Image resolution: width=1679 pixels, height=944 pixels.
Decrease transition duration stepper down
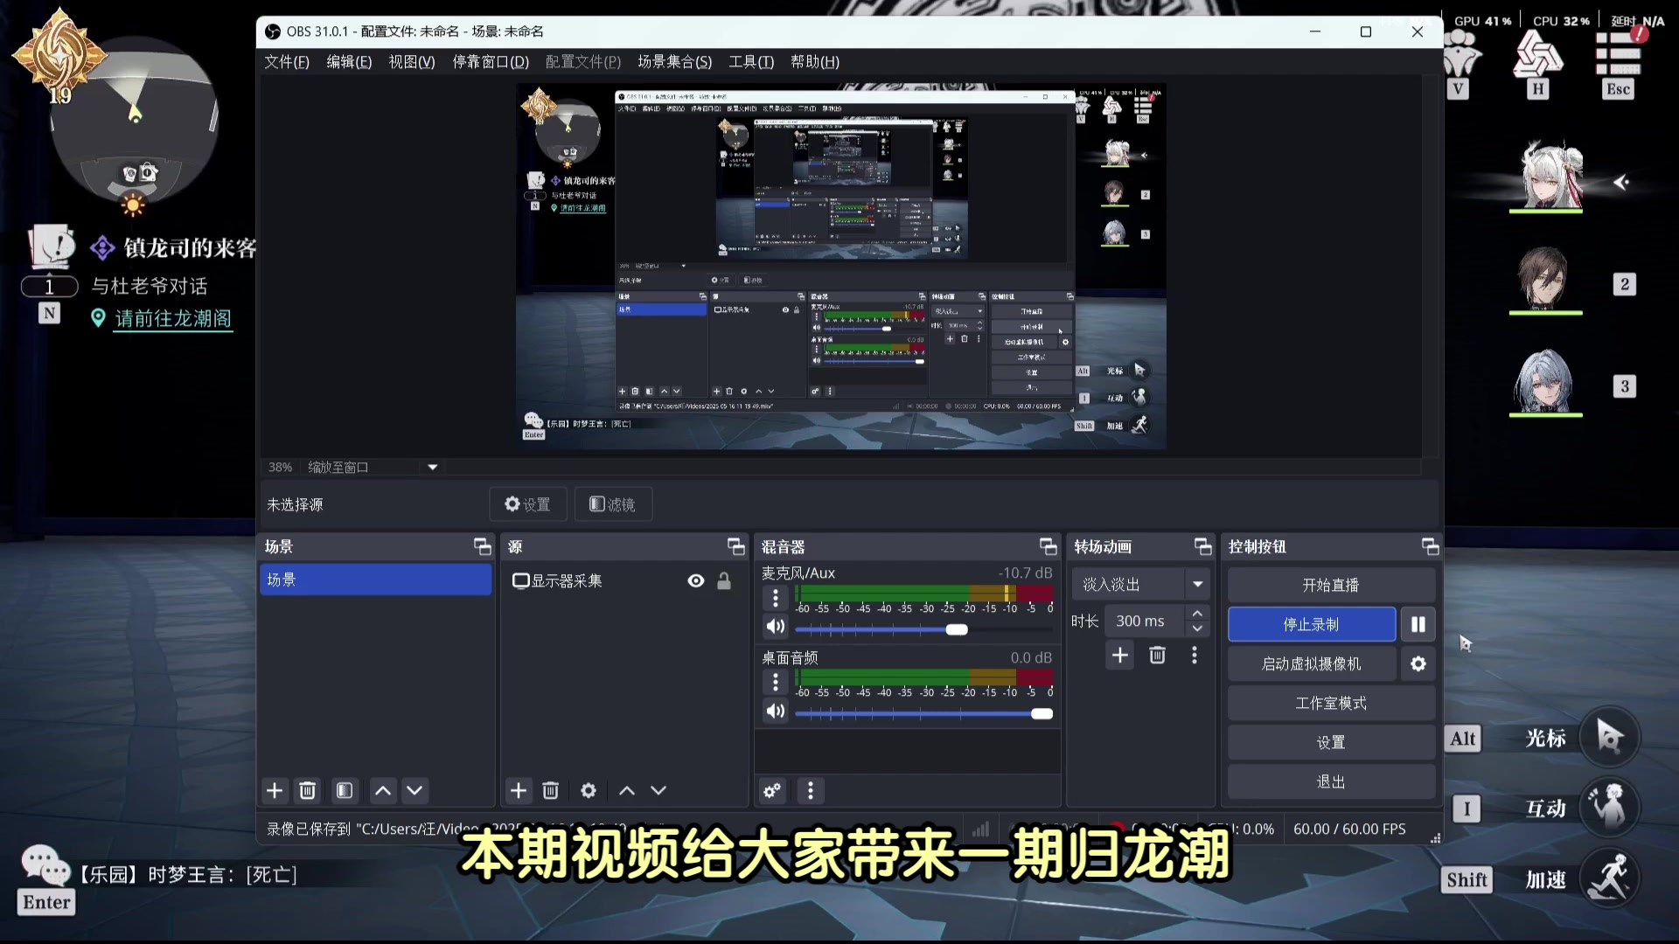(x=1197, y=628)
